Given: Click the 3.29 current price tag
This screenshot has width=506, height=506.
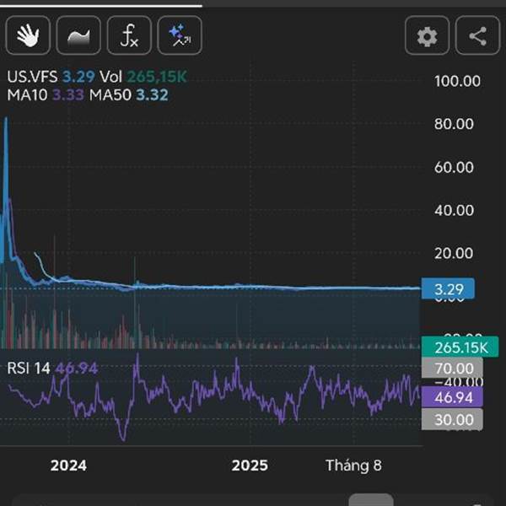Looking at the screenshot, I should pos(448,288).
